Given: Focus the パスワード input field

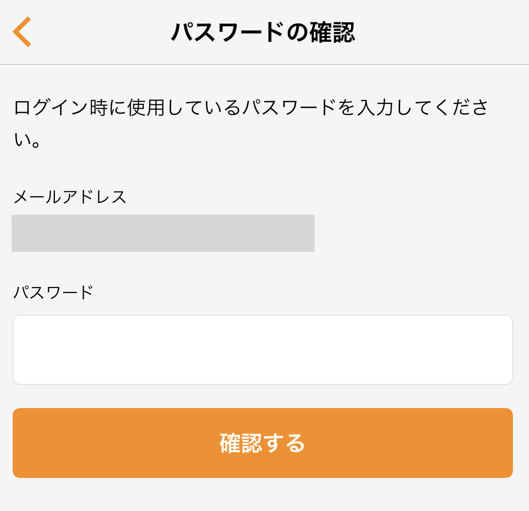Looking at the screenshot, I should coord(263,350).
